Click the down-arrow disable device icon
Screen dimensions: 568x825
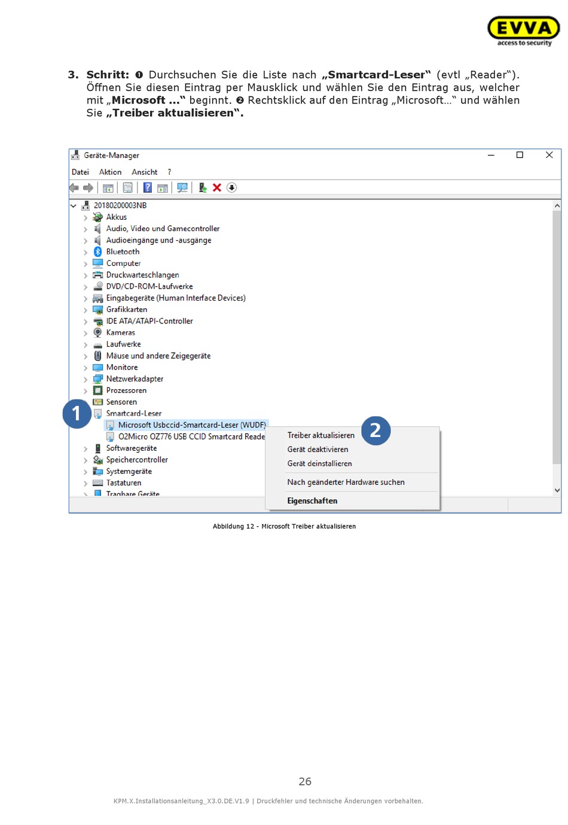point(232,188)
